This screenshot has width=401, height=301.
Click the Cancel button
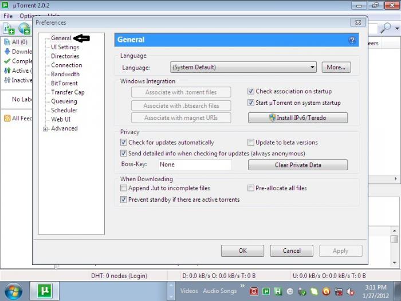pos(292,251)
